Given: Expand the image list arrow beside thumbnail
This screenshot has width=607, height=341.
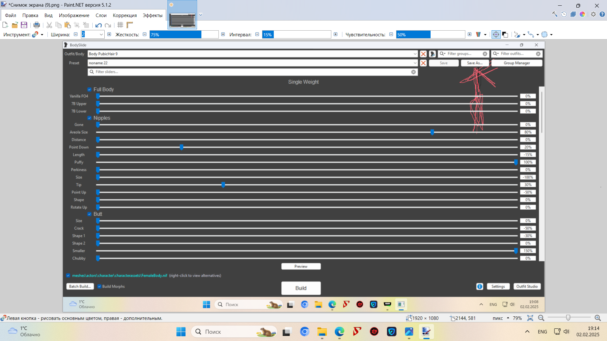Looking at the screenshot, I should (x=200, y=15).
